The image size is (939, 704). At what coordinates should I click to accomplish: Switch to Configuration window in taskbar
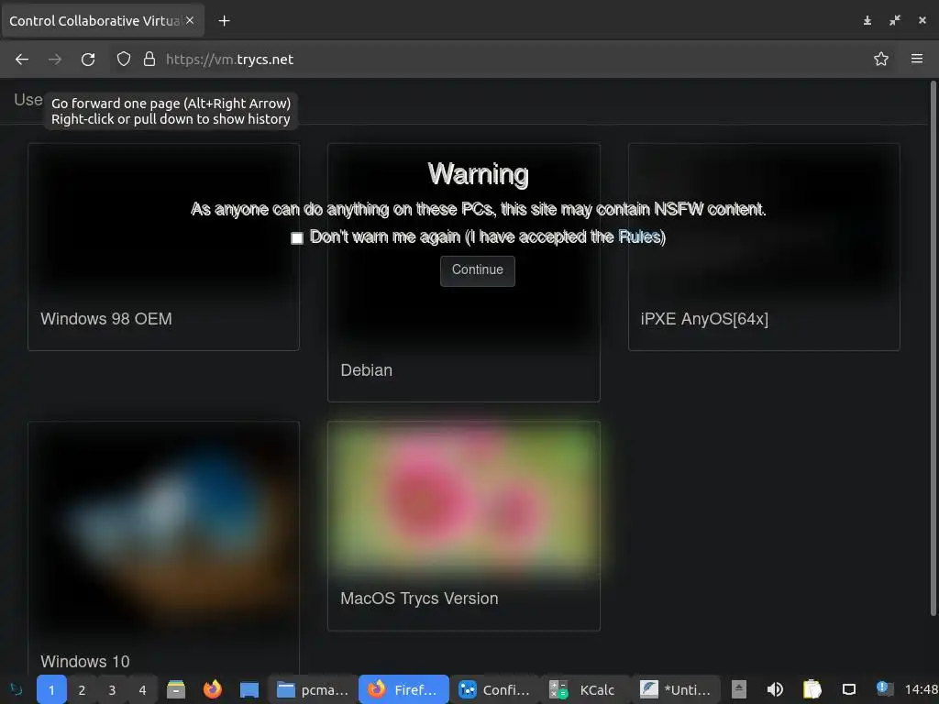[x=494, y=689]
